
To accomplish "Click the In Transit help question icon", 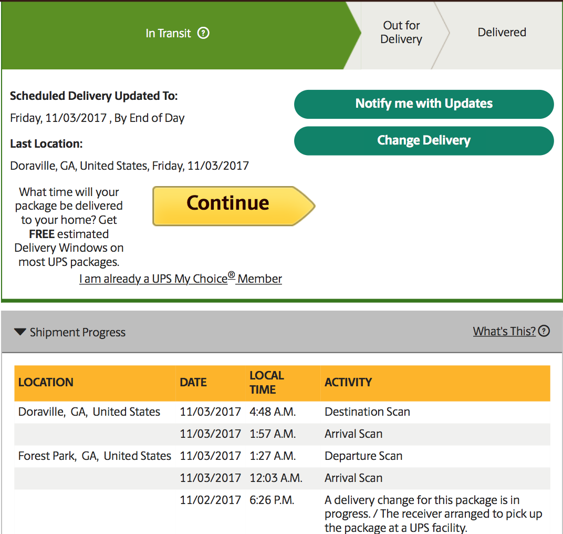I will [203, 33].
